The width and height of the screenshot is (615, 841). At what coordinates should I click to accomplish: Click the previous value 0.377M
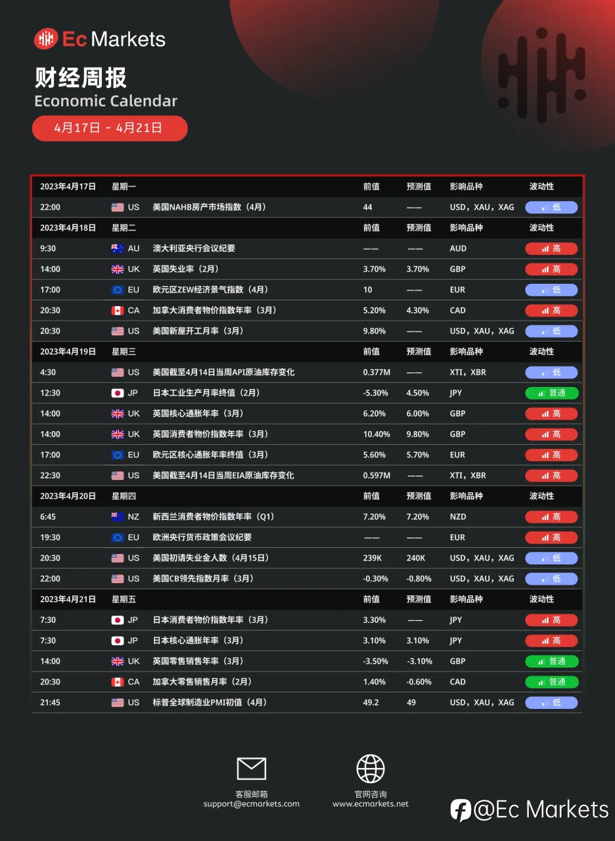click(x=376, y=373)
